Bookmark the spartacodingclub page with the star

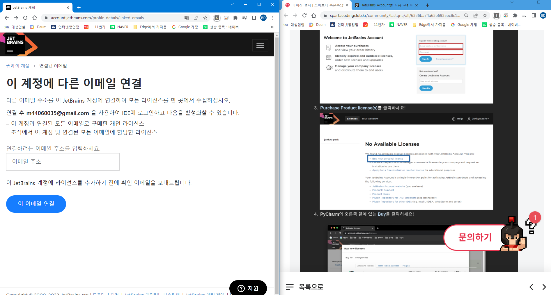[x=485, y=15]
